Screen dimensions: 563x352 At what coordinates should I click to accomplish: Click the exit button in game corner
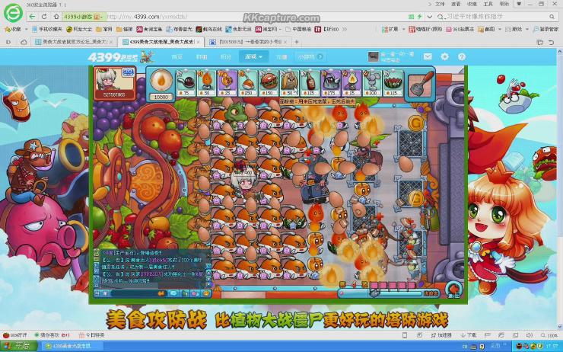(453, 290)
